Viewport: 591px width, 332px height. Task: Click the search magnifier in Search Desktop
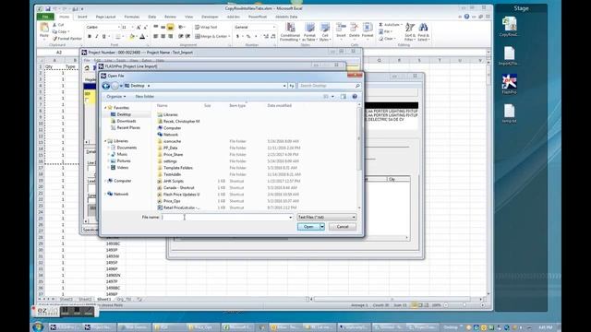(357, 86)
